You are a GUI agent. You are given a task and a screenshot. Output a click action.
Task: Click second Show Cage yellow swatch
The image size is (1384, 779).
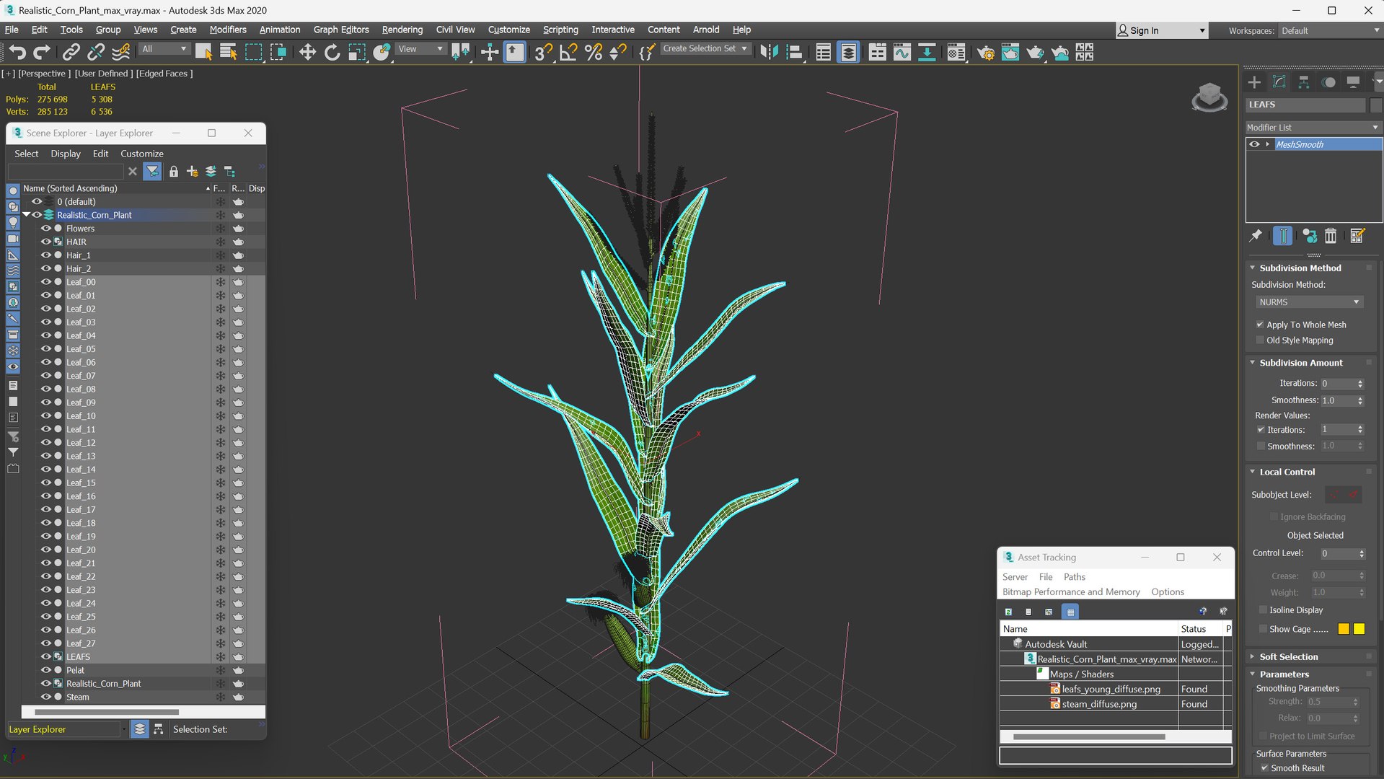click(1359, 629)
